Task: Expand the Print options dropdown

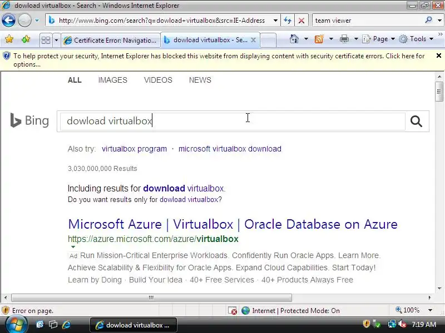Action: click(x=356, y=39)
